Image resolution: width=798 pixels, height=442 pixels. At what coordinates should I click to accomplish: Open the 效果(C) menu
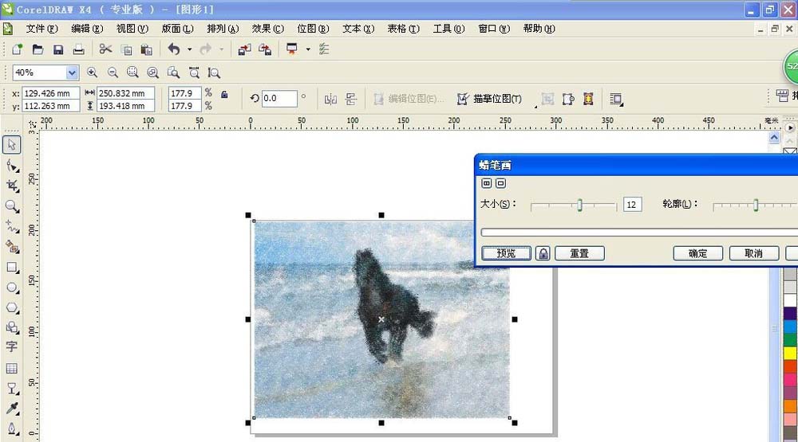(x=267, y=29)
